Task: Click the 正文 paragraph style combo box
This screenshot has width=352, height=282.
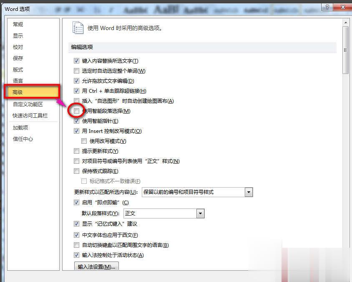Action: pos(164,213)
